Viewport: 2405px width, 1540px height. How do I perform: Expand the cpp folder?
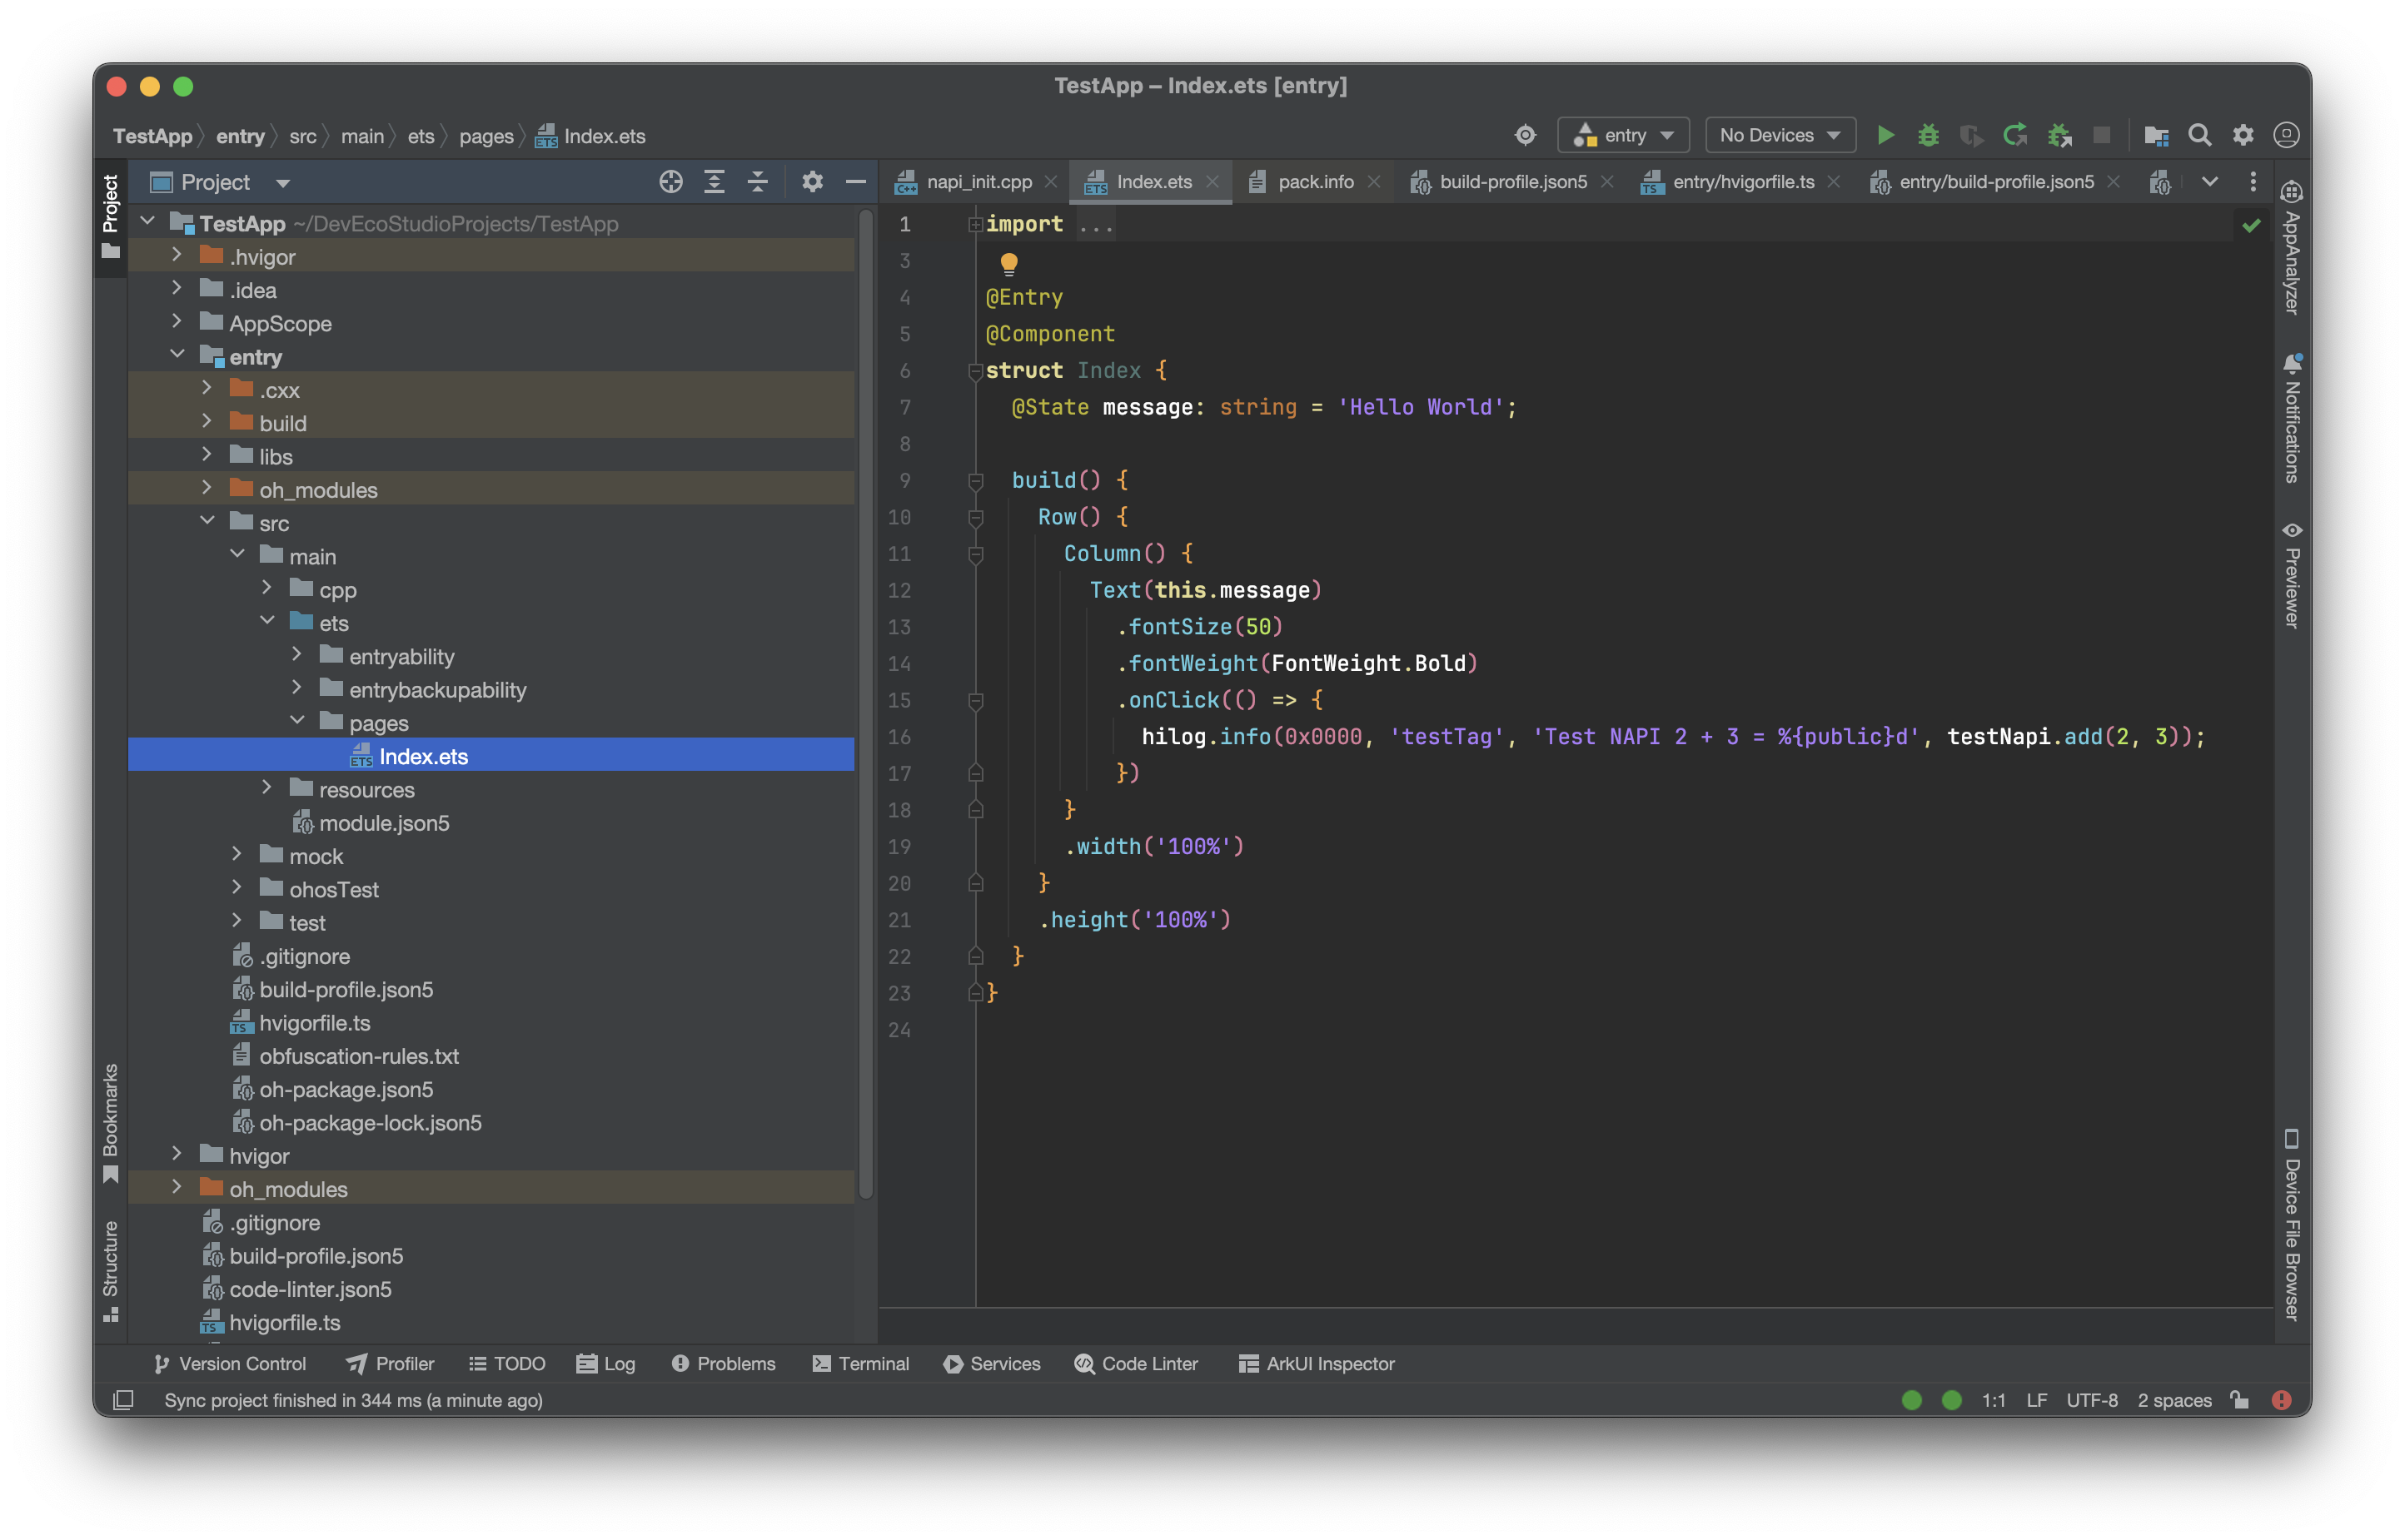point(267,588)
